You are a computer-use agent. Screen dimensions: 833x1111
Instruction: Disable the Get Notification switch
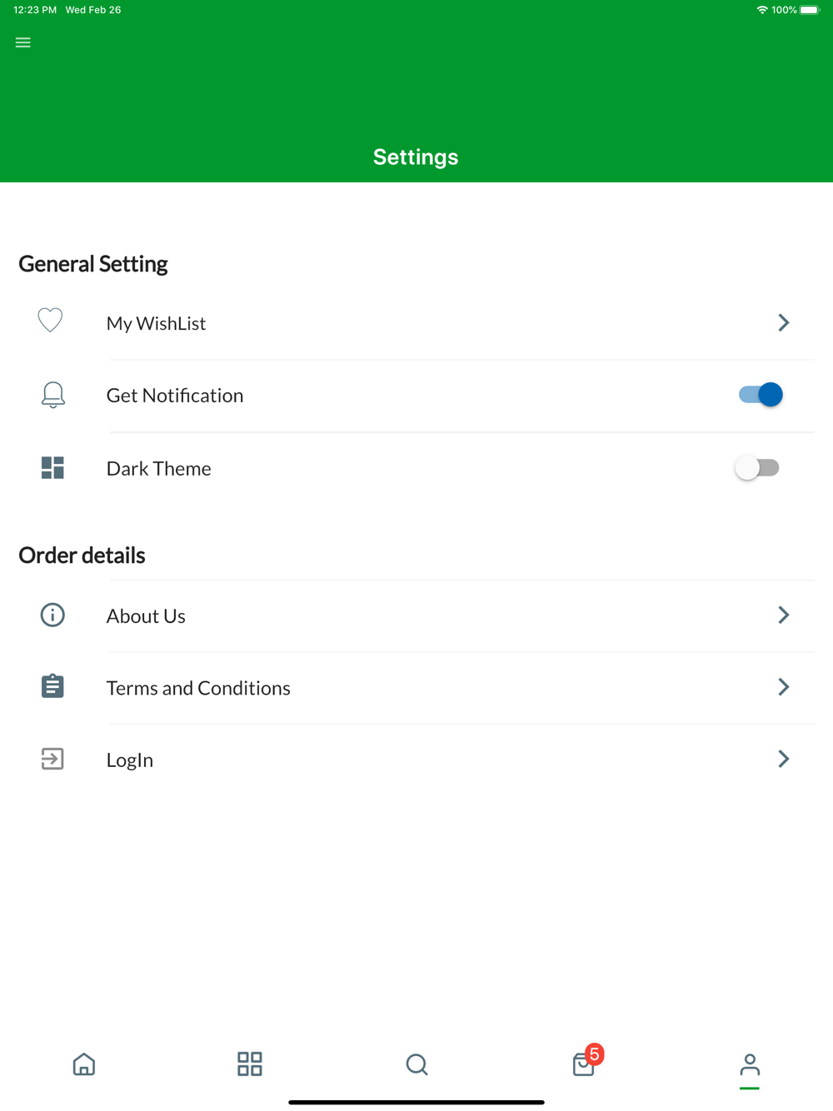[761, 395]
